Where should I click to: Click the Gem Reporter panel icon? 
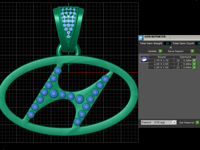[x=141, y=37]
